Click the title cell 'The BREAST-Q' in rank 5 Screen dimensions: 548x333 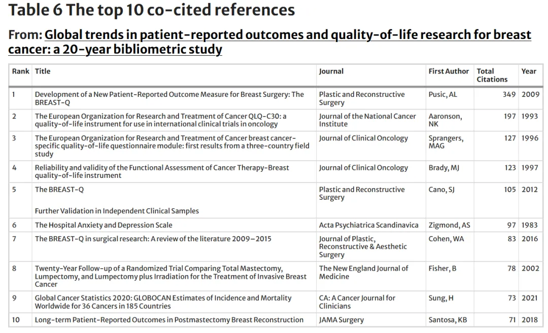59,190
